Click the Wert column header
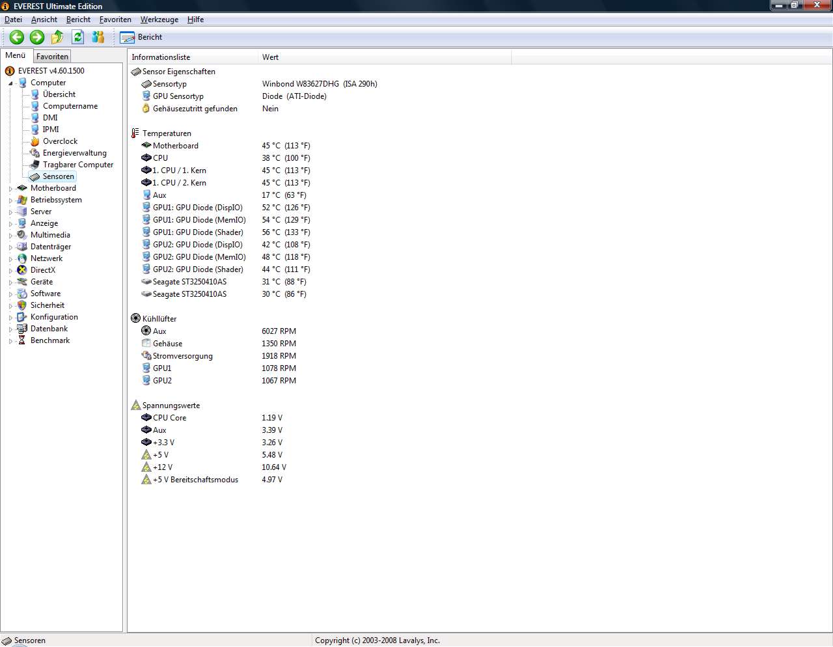Viewport: 833px width, 647px height. [385, 57]
